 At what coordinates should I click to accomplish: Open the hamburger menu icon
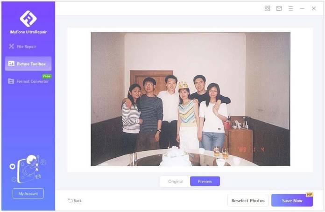pyautogui.click(x=290, y=8)
